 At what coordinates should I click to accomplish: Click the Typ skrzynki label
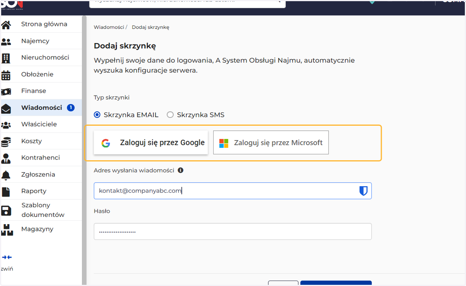tap(112, 97)
